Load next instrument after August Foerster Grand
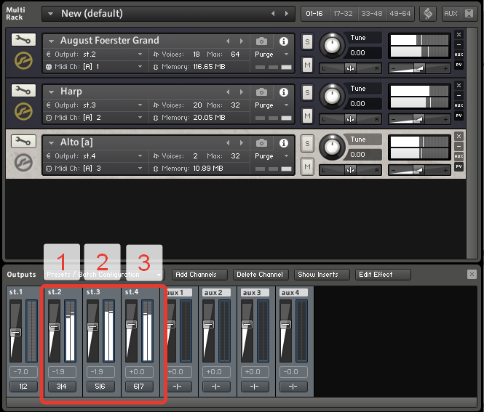 [x=242, y=41]
